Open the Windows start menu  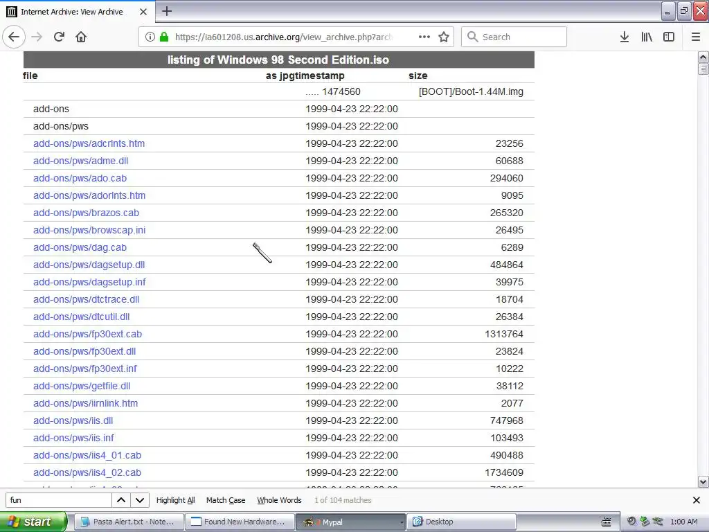coord(33,522)
